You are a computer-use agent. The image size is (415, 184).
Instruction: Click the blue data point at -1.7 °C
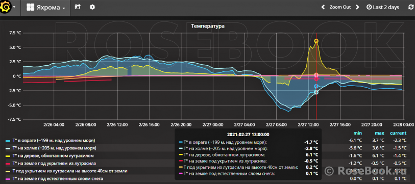tap(316, 86)
